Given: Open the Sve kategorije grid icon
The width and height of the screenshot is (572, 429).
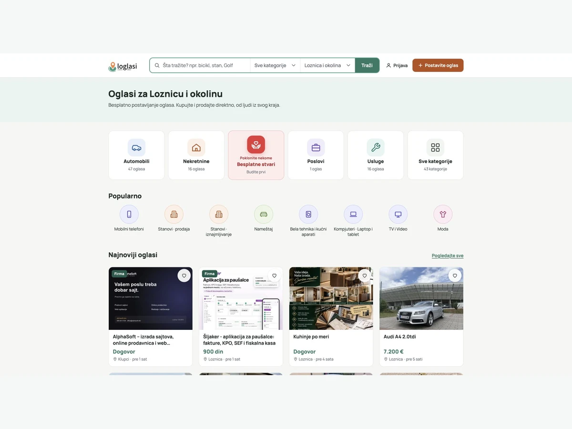Looking at the screenshot, I should [x=435, y=148].
